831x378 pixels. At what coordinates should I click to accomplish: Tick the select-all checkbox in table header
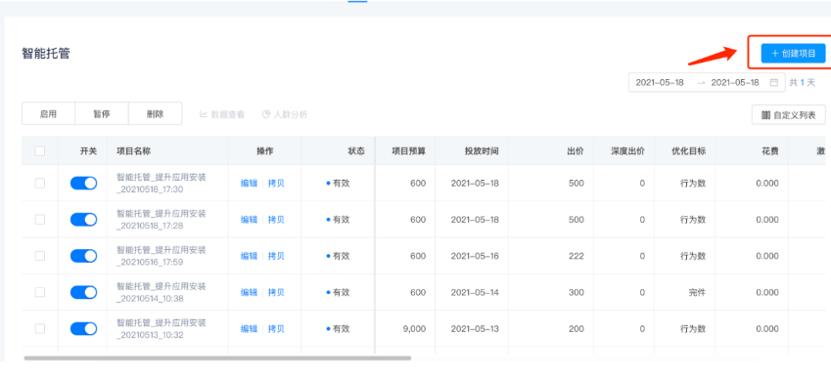40,151
